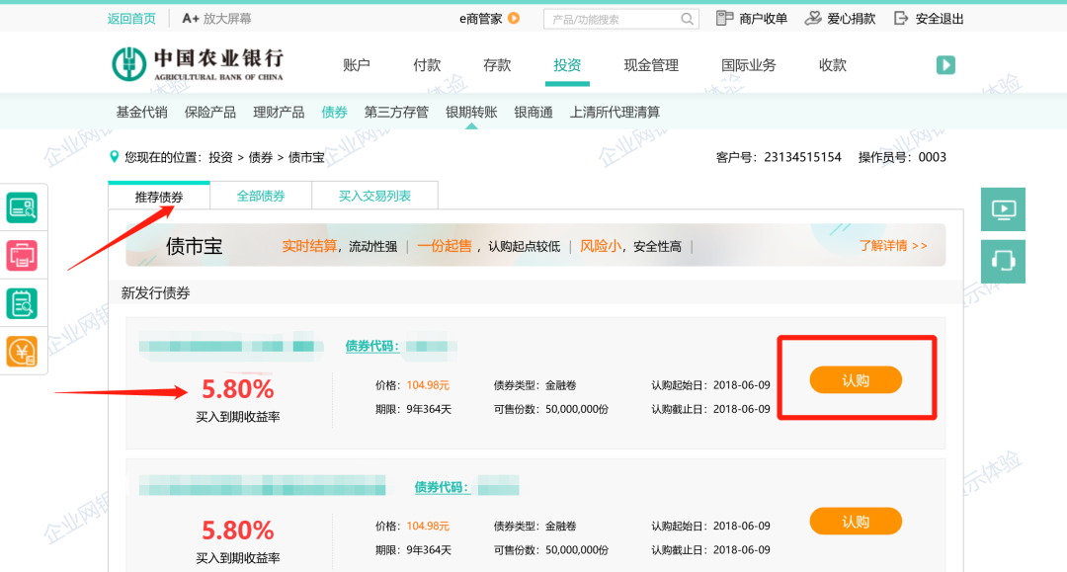Open the 买入交易列表 tab
This screenshot has height=572, width=1067.
374,197
